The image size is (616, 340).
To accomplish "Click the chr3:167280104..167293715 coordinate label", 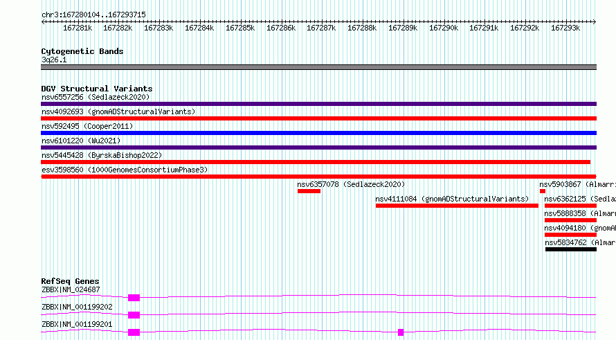I will (x=93, y=15).
